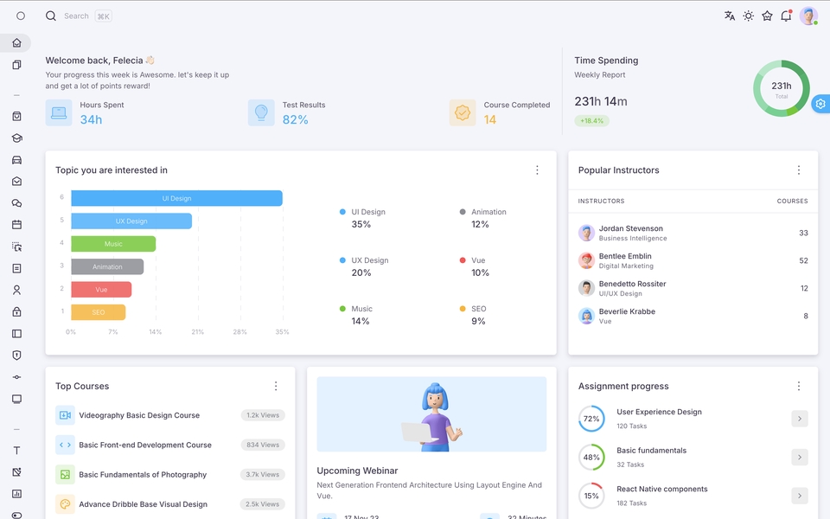Open the Calendar sidebar icon
Image resolution: width=830 pixels, height=519 pixels.
[16, 225]
